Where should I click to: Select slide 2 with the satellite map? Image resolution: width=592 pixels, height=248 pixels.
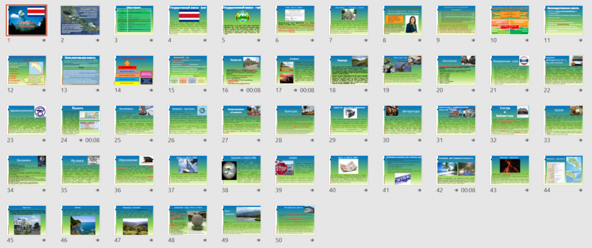[79, 20]
